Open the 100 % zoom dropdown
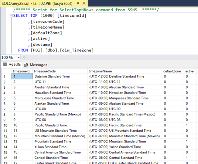198x164 pixels. click(19, 58)
